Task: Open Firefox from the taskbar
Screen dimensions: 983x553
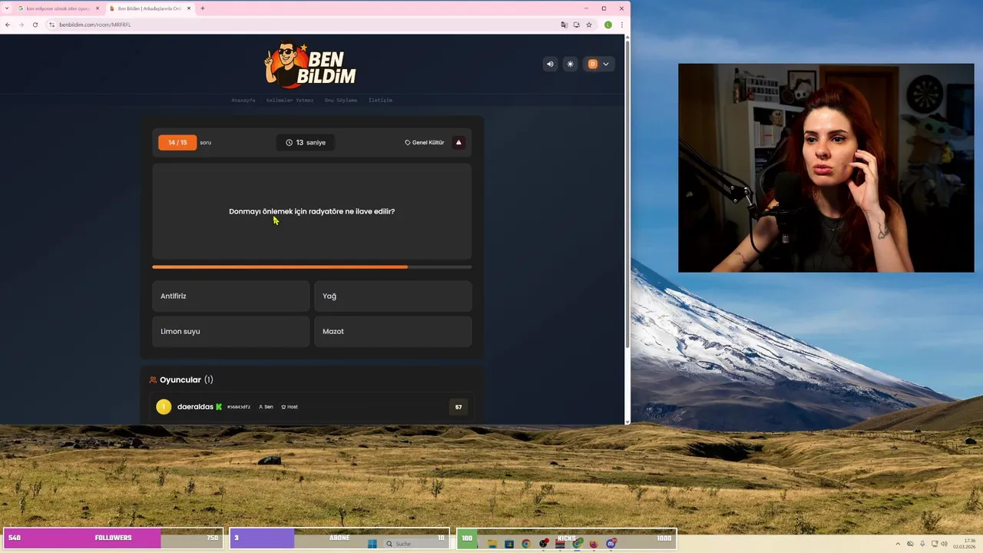Action: coord(593,544)
